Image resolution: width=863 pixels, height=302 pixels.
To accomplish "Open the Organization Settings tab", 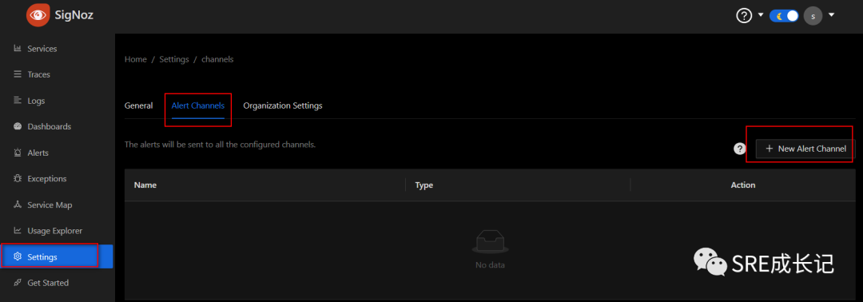I will (283, 105).
